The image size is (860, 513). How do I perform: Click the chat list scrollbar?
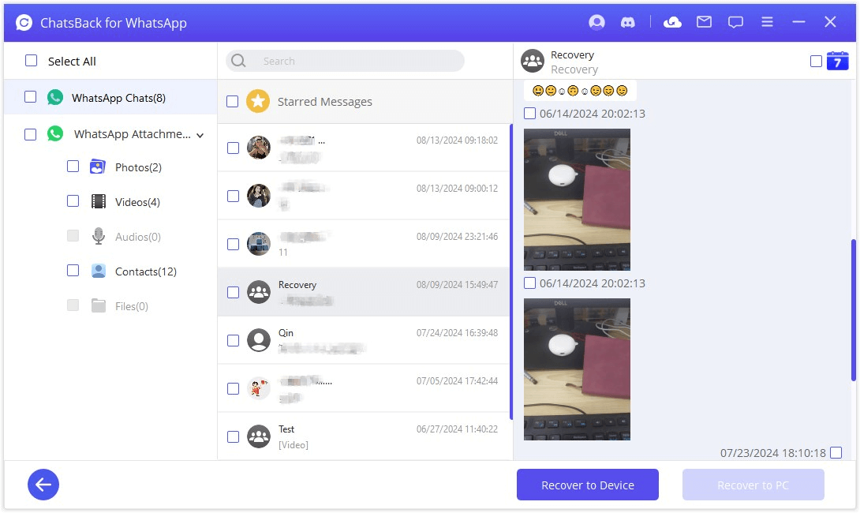tap(511, 272)
